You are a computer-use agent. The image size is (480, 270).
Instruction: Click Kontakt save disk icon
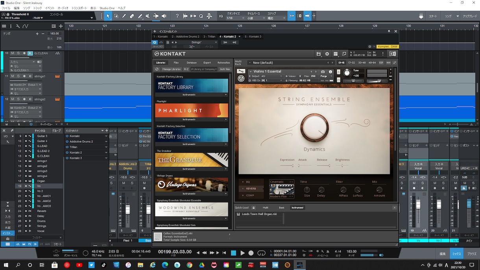[319, 54]
